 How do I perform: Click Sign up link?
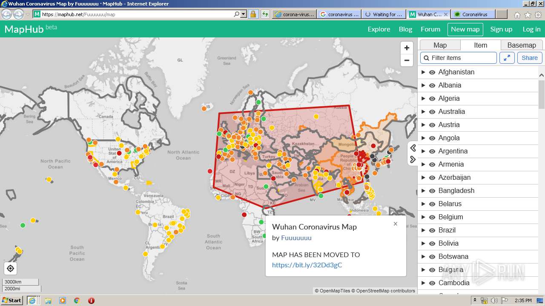pyautogui.click(x=501, y=29)
